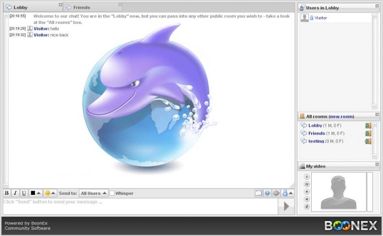The image size is (383, 236).
Task: Click chat bubble icon beside Friends room
Action: tap(304, 134)
